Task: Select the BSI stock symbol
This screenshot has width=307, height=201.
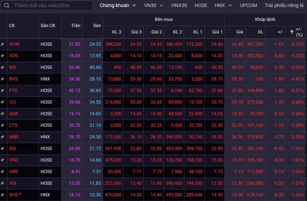Action: [13, 68]
